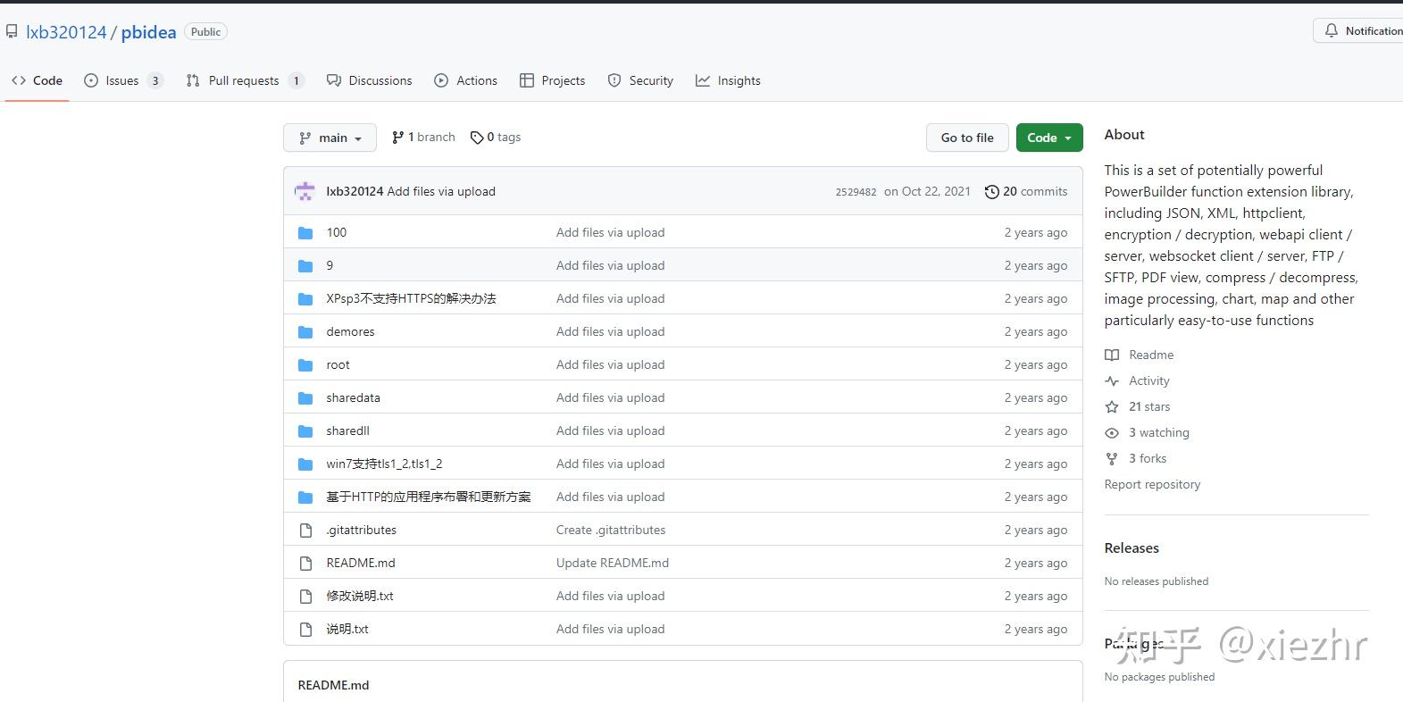The height and width of the screenshot is (702, 1403).
Task: Open the folder named 9
Action: [x=330, y=265]
